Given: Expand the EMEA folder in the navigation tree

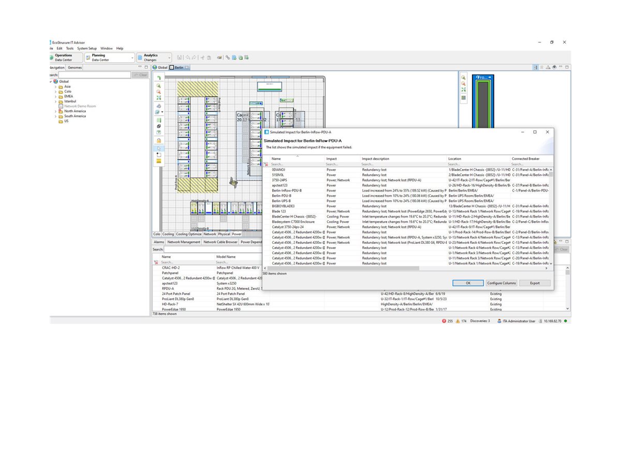Looking at the screenshot, I should [56, 96].
